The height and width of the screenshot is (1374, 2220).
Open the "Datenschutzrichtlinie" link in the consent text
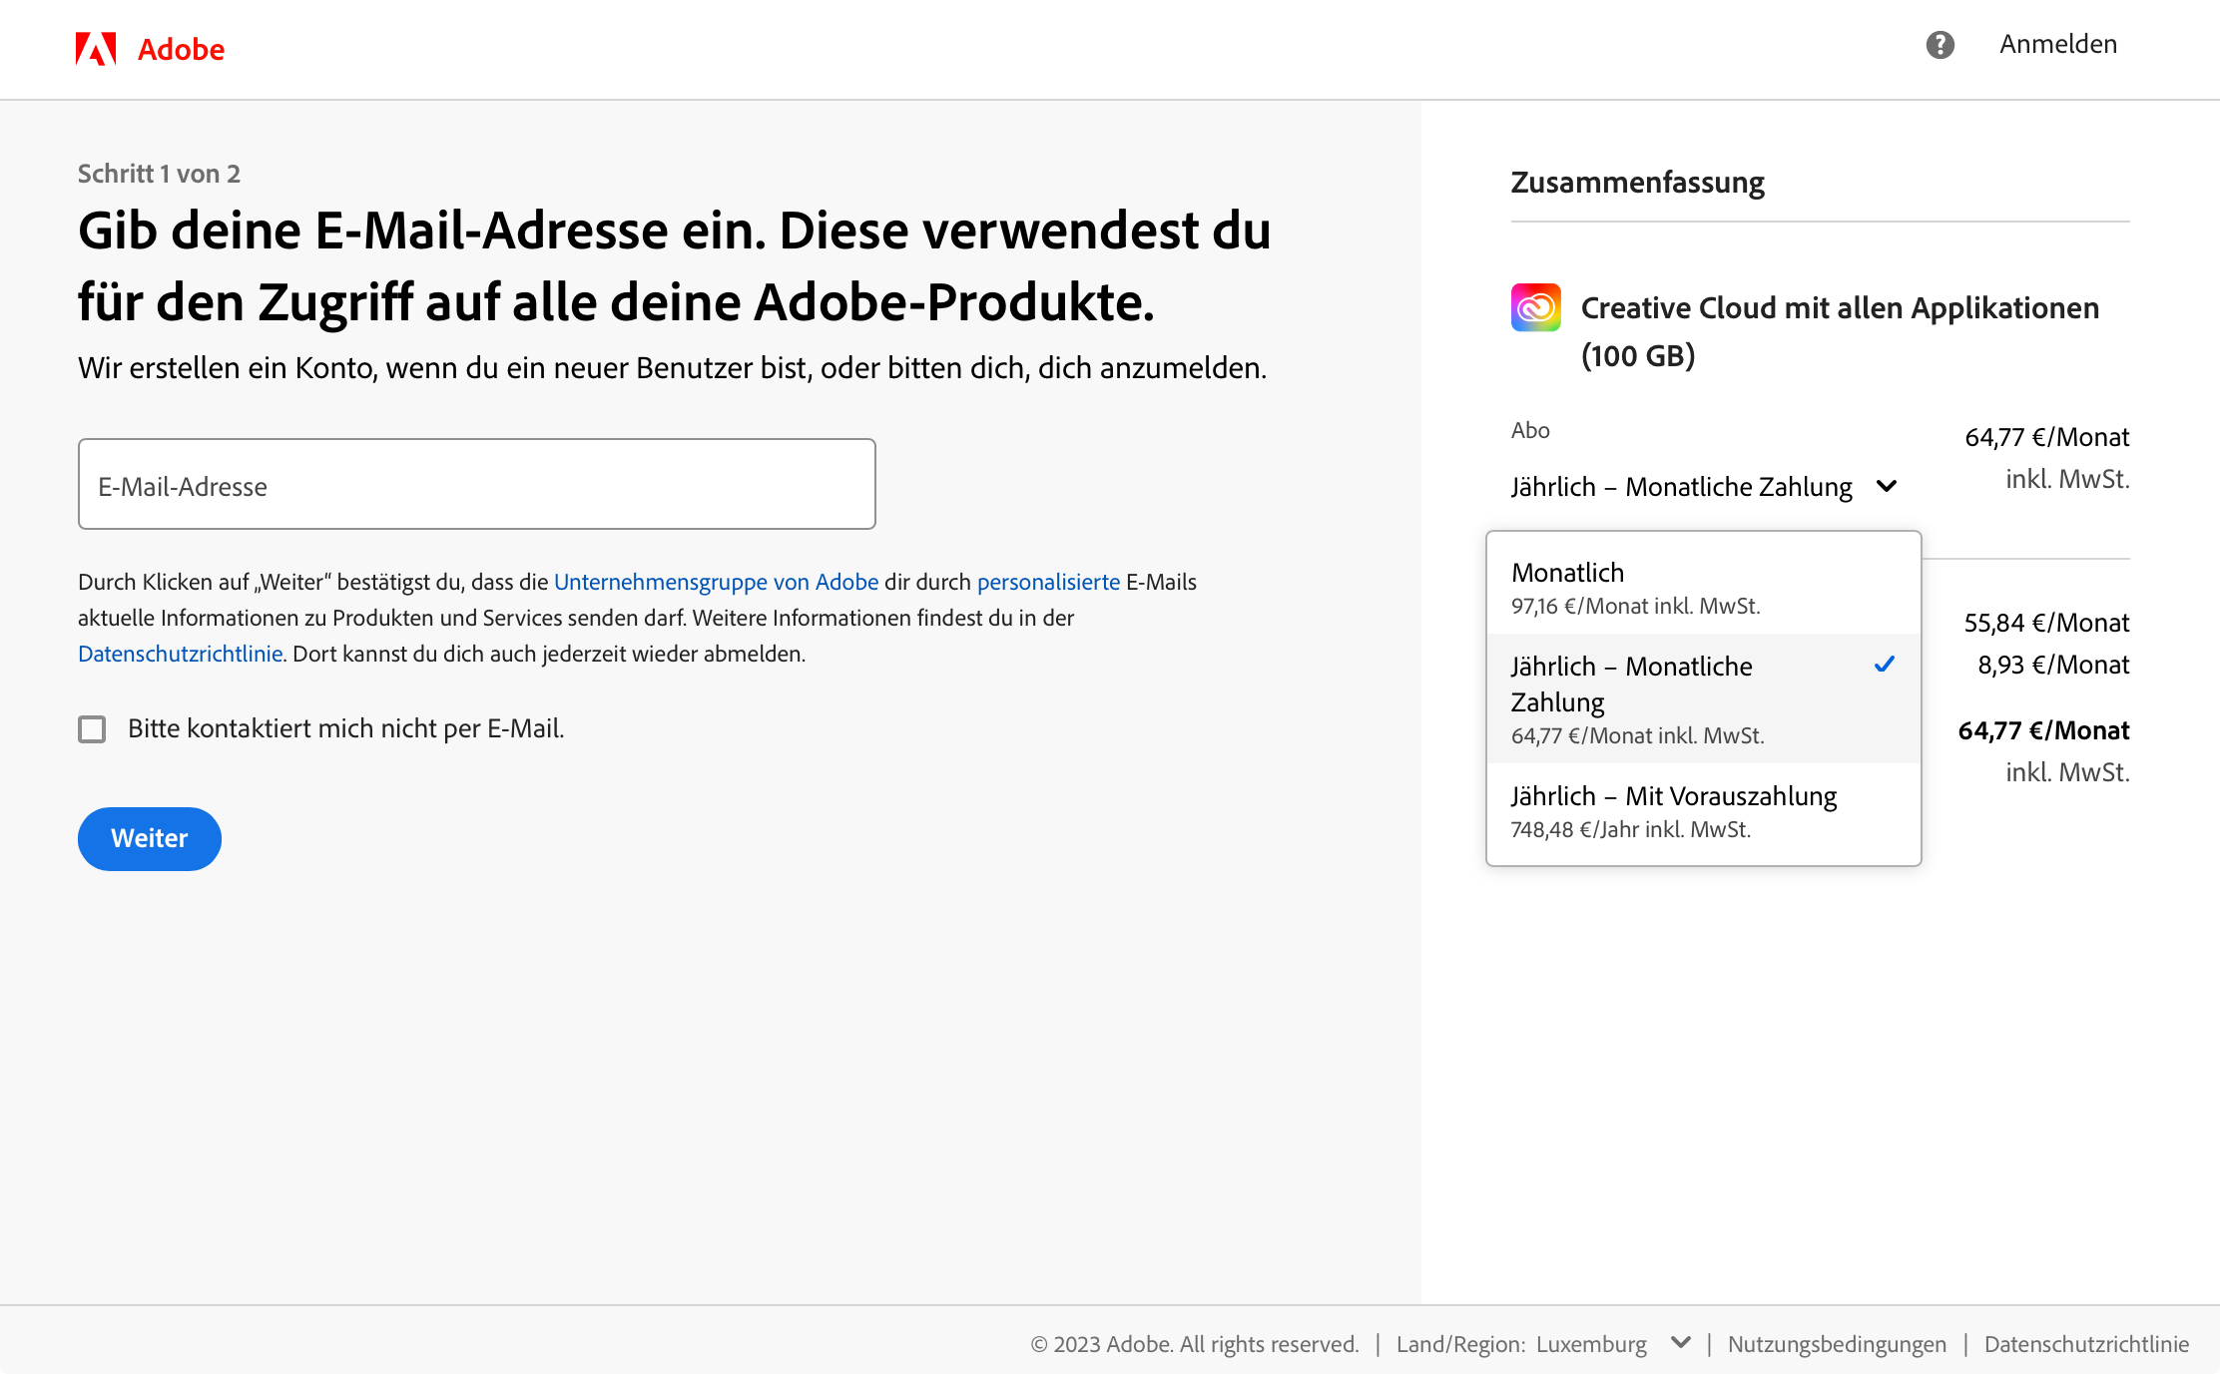click(x=180, y=654)
